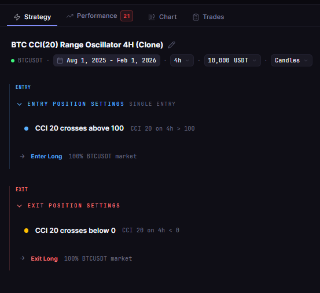The image size is (320, 293).
Task: Open the 4h timeframe dropdown
Action: [182, 60]
